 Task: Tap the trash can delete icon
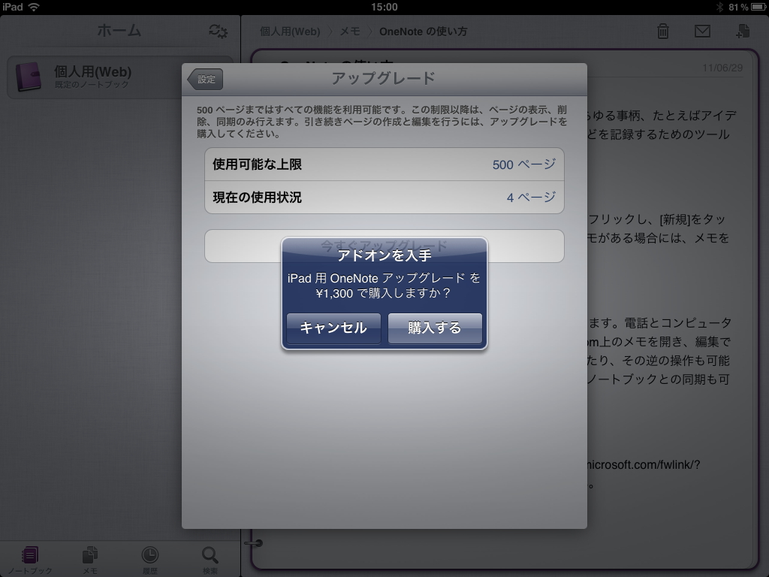click(662, 32)
